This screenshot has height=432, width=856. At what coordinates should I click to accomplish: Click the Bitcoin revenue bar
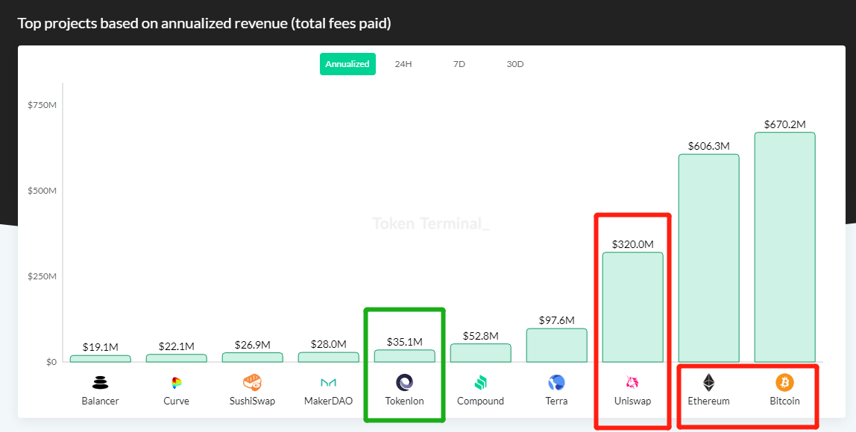click(x=784, y=247)
